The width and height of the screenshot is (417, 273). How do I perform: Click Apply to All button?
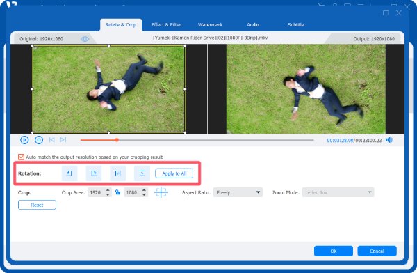coord(174,173)
